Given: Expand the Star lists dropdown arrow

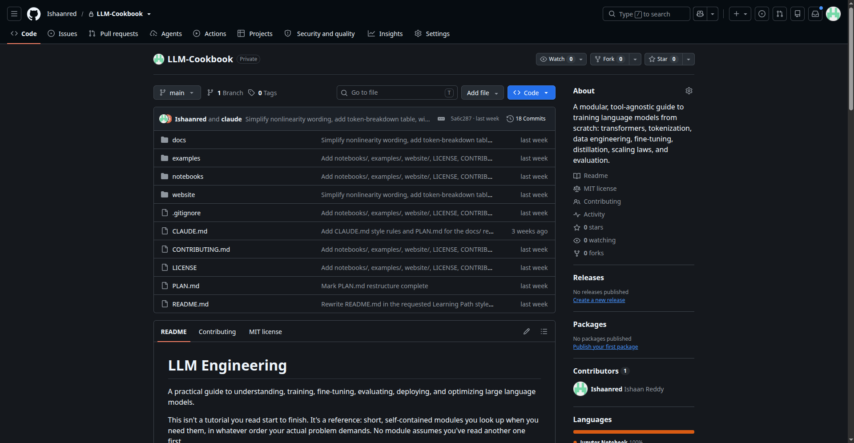Looking at the screenshot, I should point(689,59).
